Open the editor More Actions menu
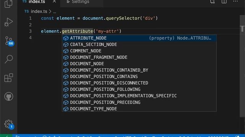This screenshot has width=245, height=137. (235, 2)
